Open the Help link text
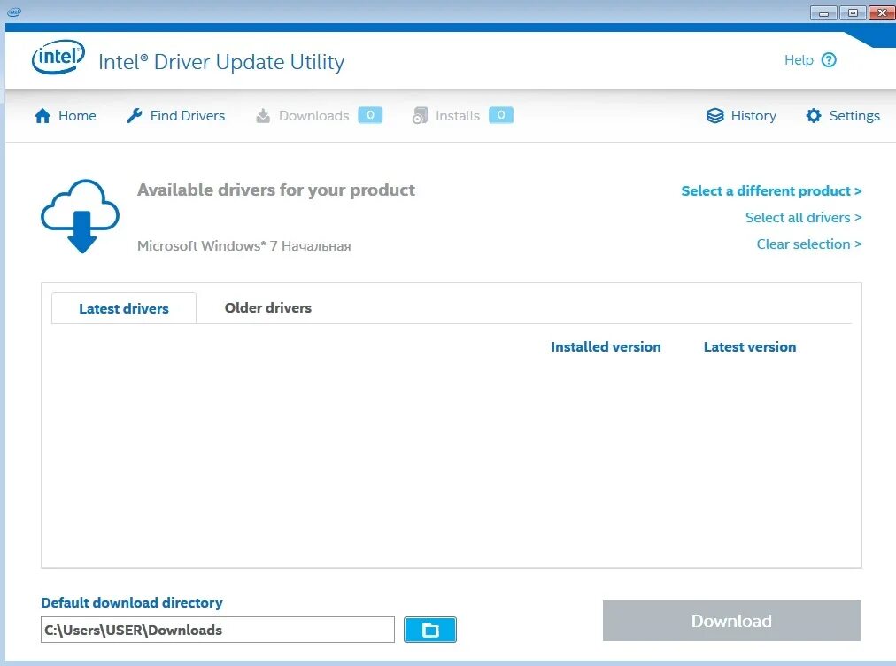 799,60
